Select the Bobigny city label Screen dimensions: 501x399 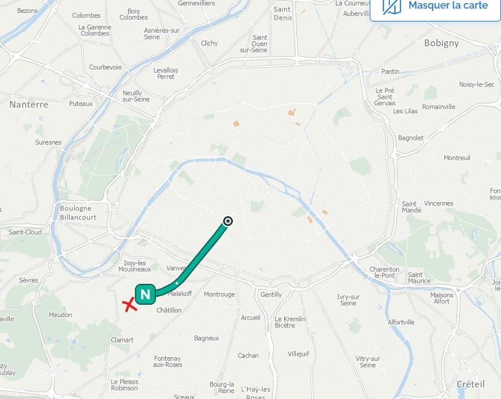(x=441, y=43)
